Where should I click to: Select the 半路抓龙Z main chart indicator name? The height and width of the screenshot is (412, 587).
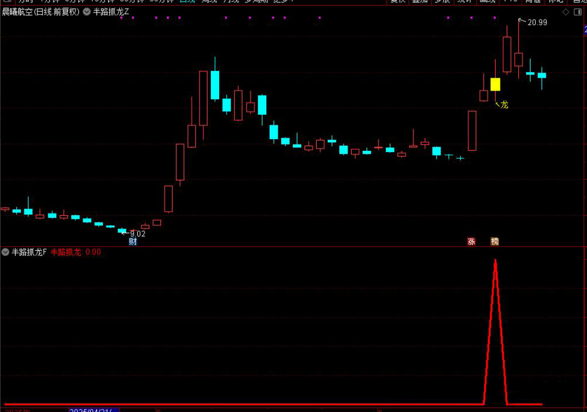pos(111,12)
